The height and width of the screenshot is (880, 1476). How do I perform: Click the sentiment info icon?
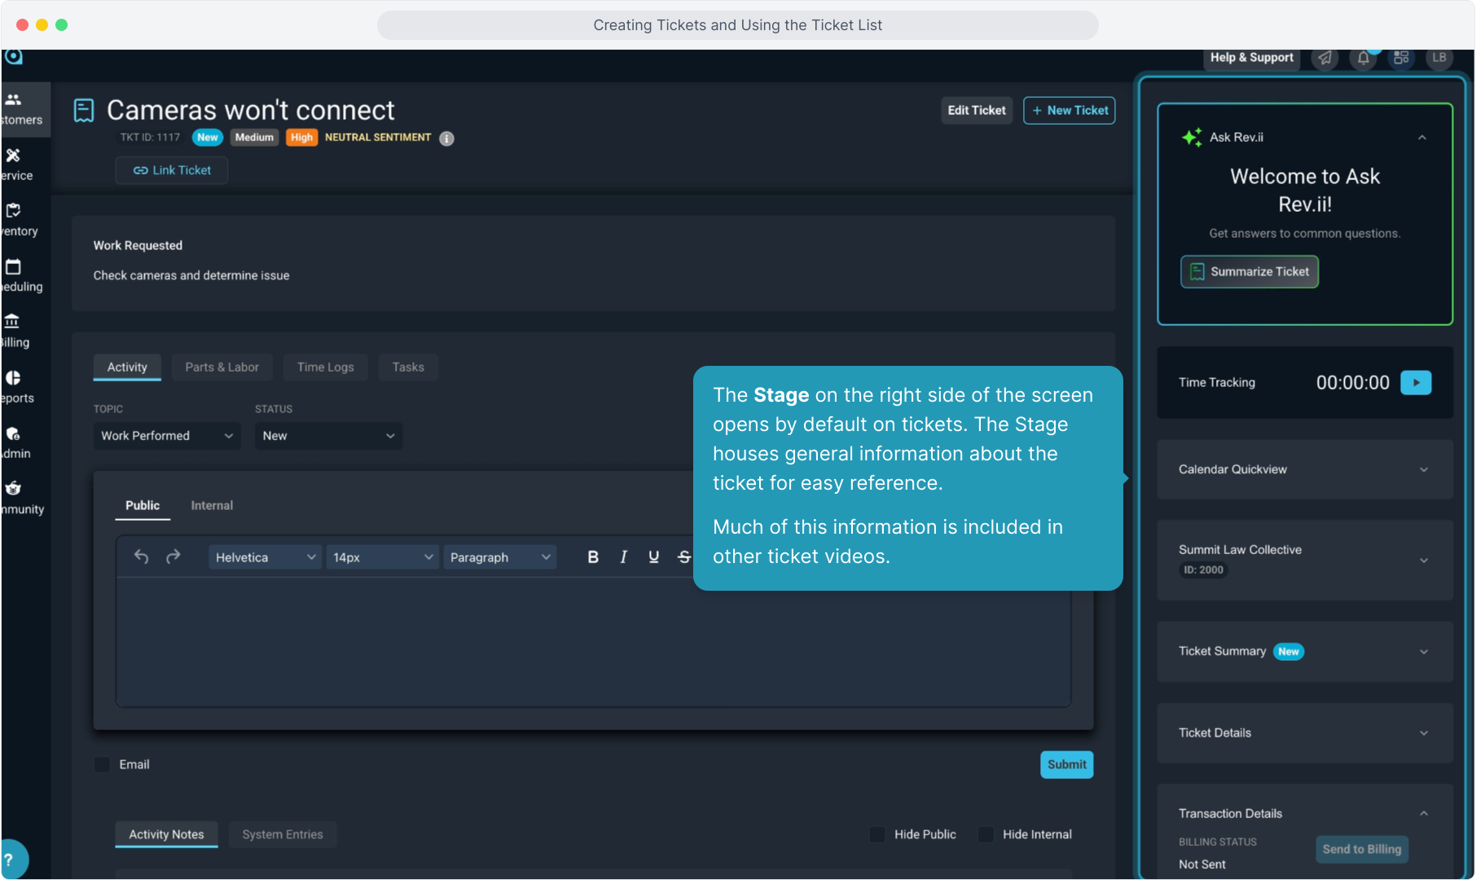[x=446, y=139]
